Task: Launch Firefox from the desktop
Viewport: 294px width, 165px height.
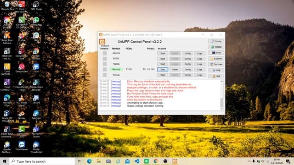Action: (x=22, y=37)
